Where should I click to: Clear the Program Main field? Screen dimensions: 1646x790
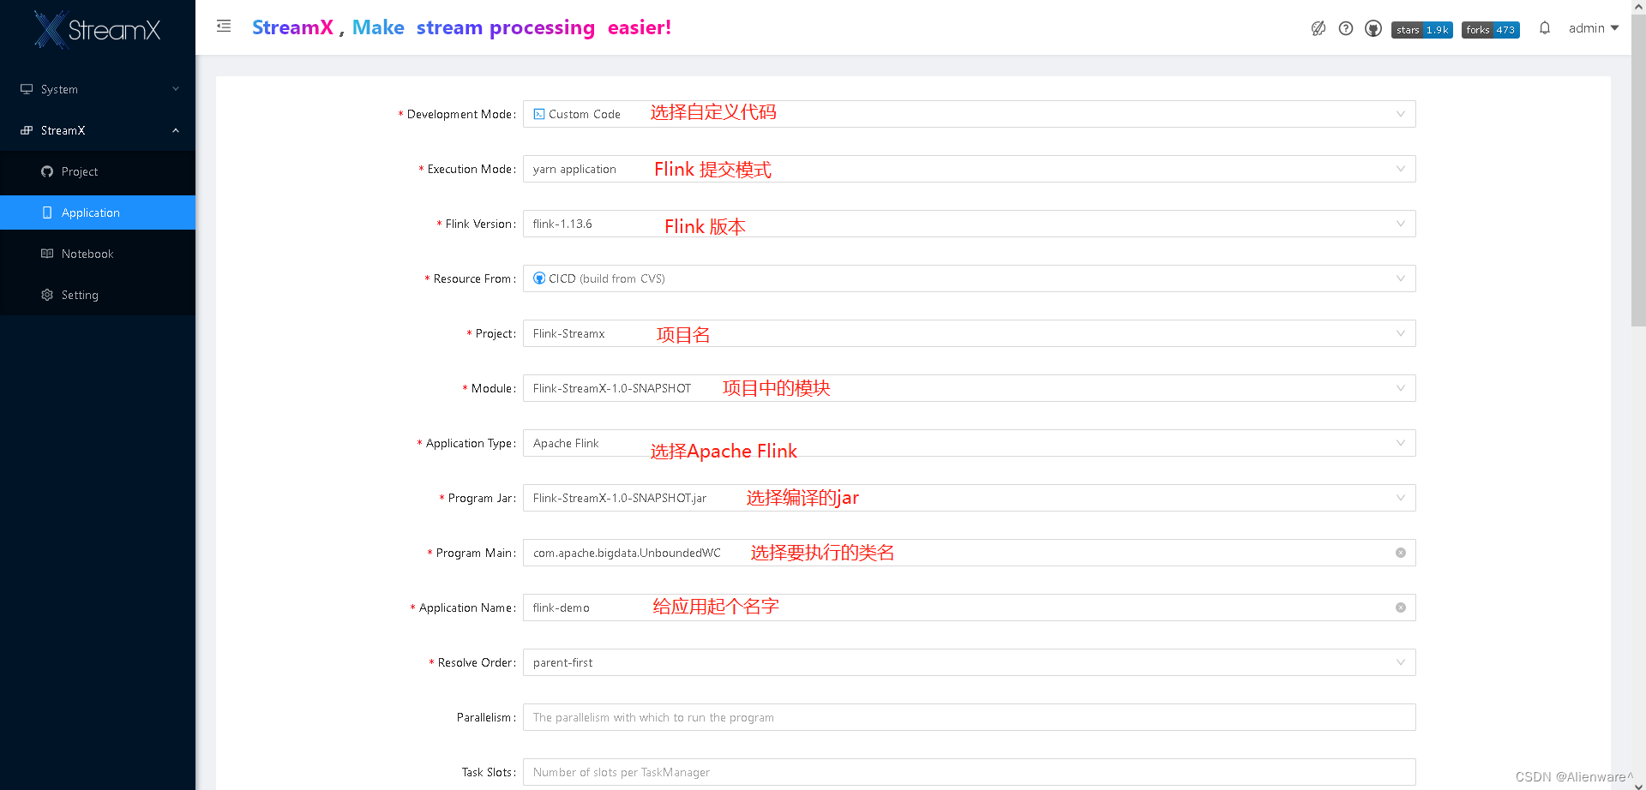point(1401,553)
